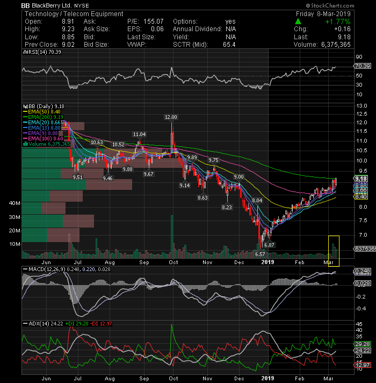Image resolution: width=376 pixels, height=383 pixels.
Task: Click the 8.66 cyan EMA axis tag
Action: click(x=360, y=190)
